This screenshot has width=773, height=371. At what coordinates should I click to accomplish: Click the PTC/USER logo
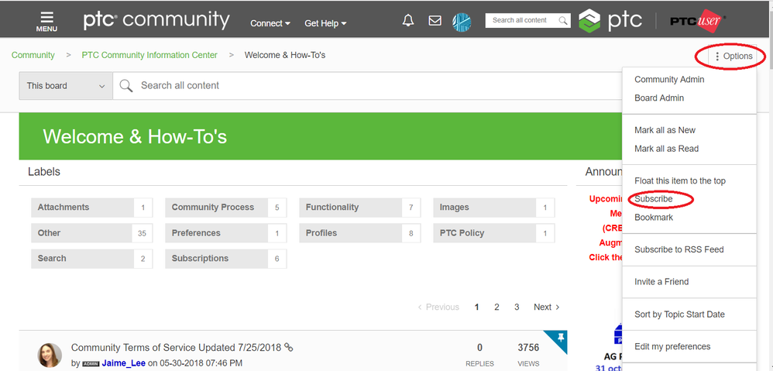696,21
